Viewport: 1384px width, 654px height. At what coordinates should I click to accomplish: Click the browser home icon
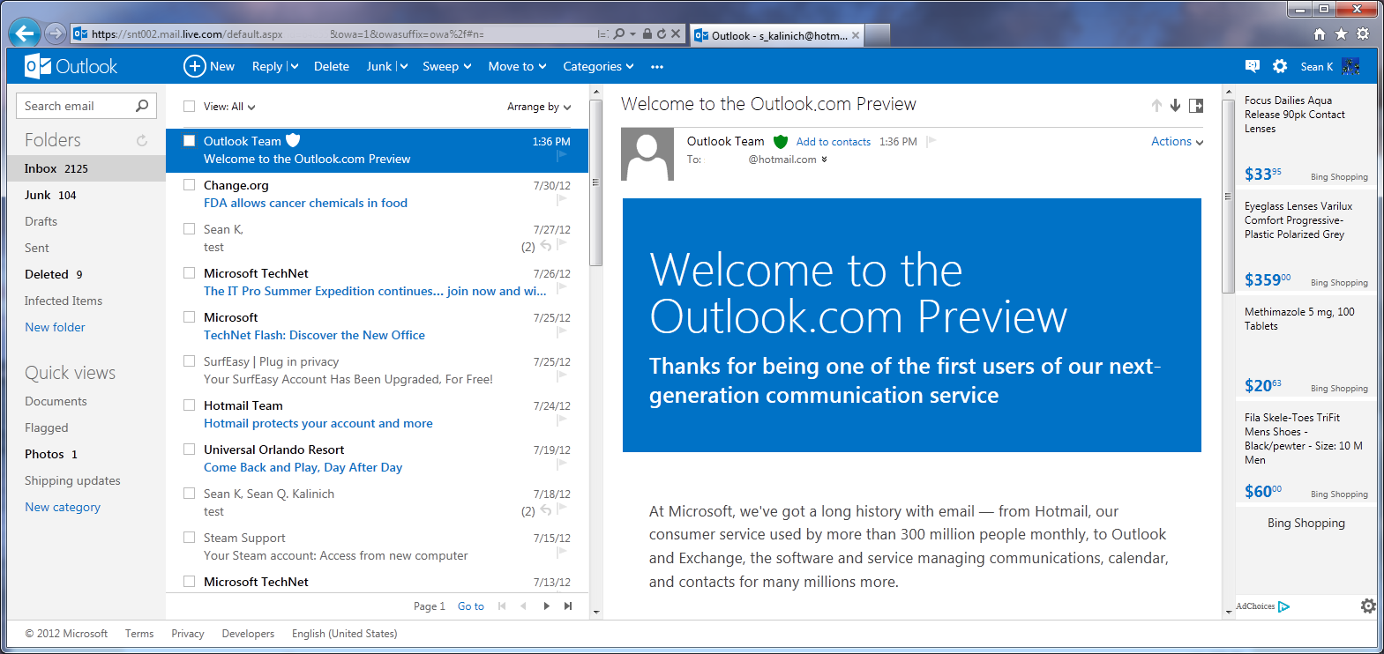[x=1320, y=33]
